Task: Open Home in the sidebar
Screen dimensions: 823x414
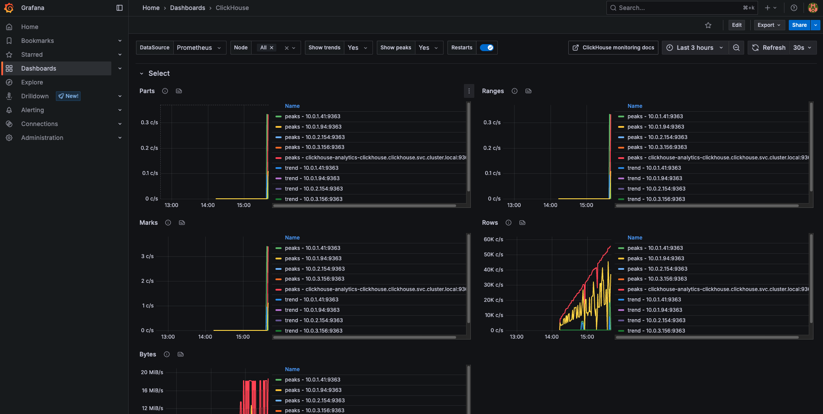Action: (x=29, y=27)
